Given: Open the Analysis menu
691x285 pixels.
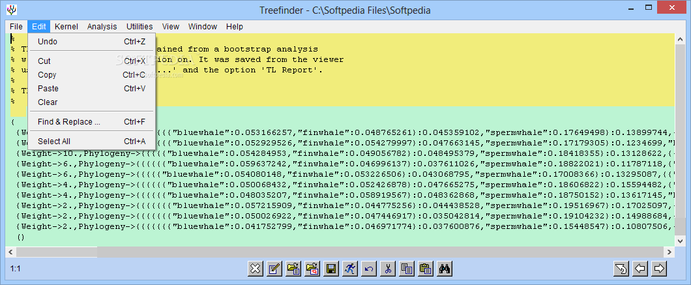Looking at the screenshot, I should pyautogui.click(x=102, y=27).
